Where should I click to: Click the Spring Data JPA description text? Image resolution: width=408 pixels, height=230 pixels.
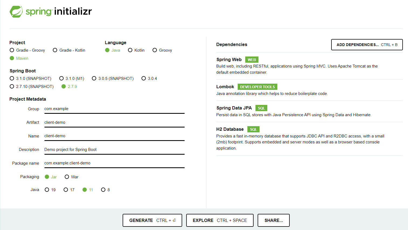[294, 115]
